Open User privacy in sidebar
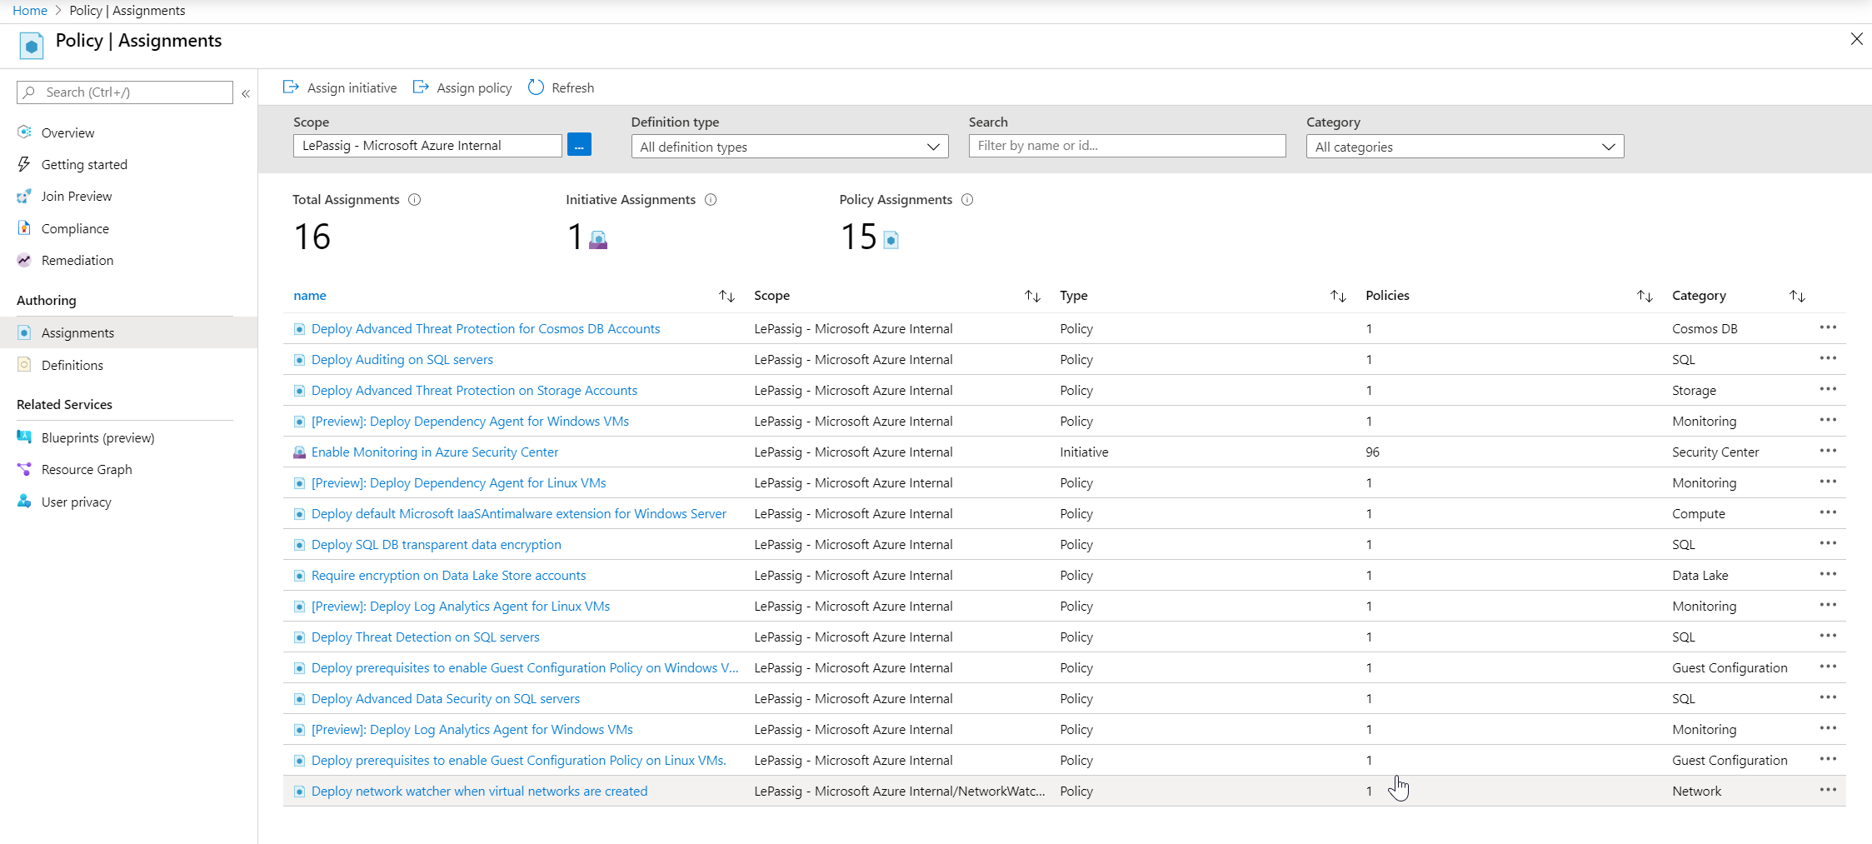The height and width of the screenshot is (844, 1872). click(77, 502)
